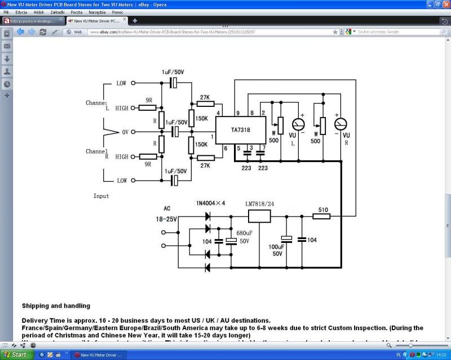The image size is (451, 360).
Task: Add a new panel with the plus icon
Action: 7,95
